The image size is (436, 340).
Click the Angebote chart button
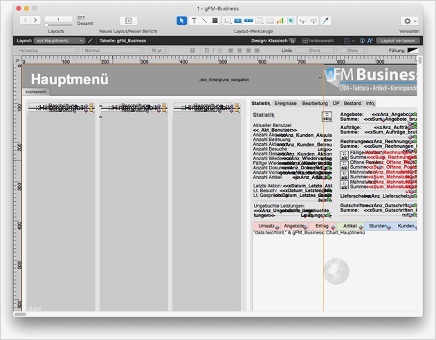coord(294,226)
